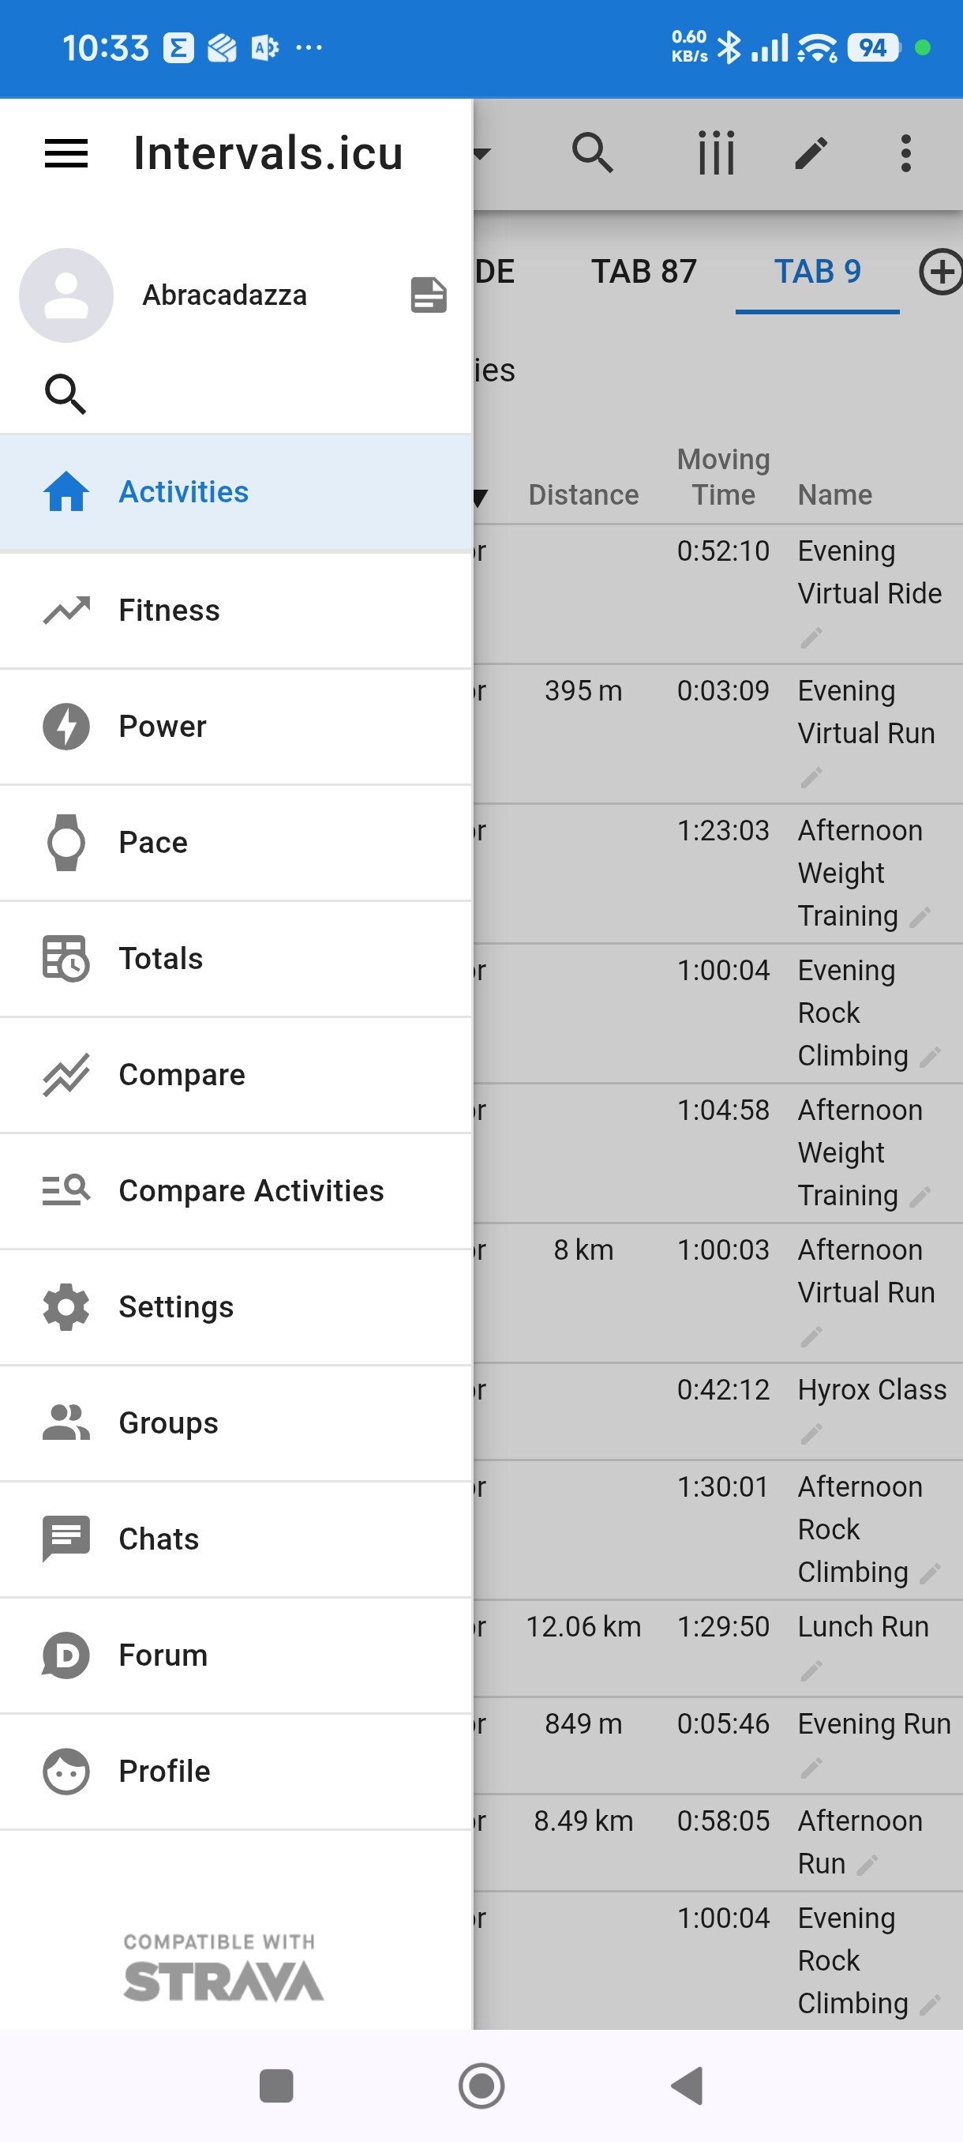This screenshot has height=2142, width=963.
Task: Open the Fitness page
Action: [x=169, y=611]
